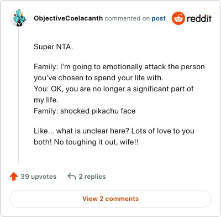
Task: Select the '39 upvotes' label
Action: [38, 177]
